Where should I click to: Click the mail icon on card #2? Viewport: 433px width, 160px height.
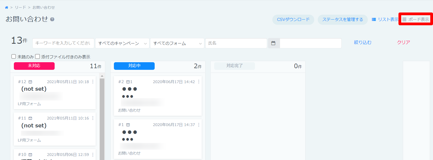coord(128,82)
